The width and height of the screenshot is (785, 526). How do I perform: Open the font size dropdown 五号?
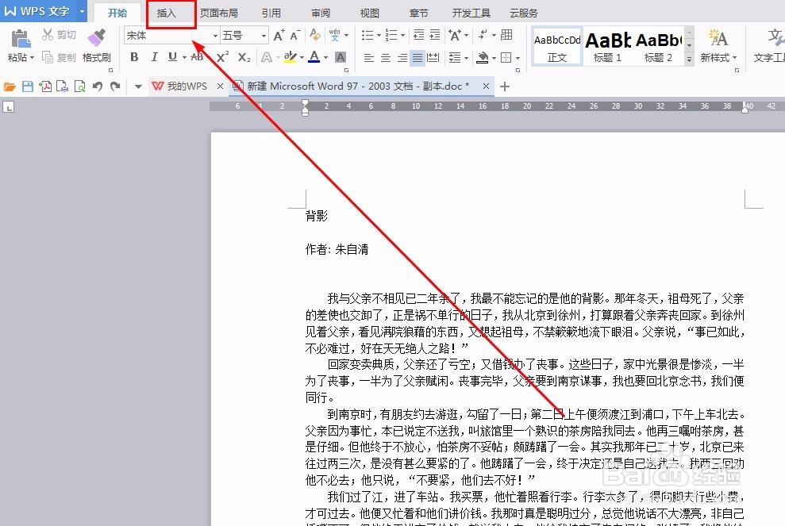click(x=264, y=36)
